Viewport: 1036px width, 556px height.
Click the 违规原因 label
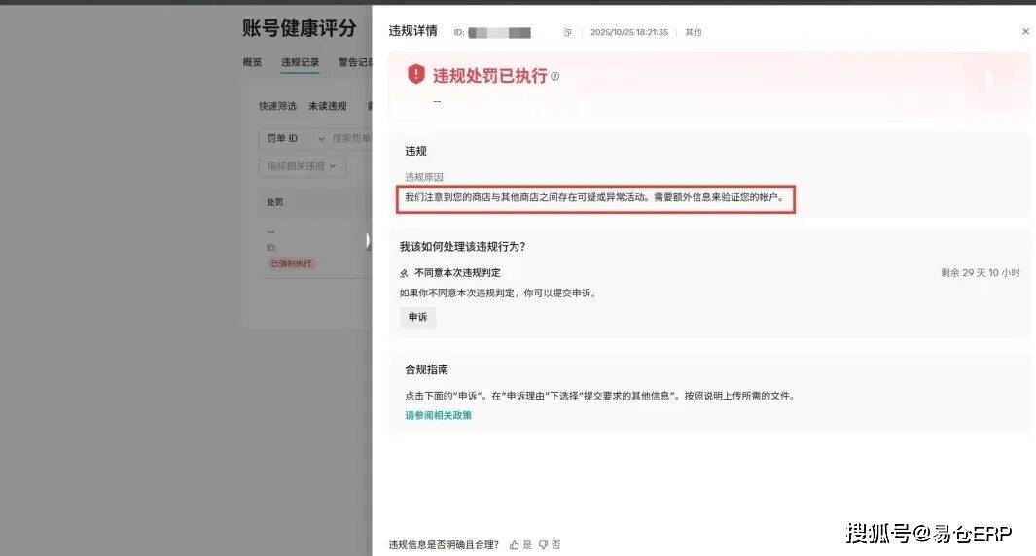click(424, 177)
